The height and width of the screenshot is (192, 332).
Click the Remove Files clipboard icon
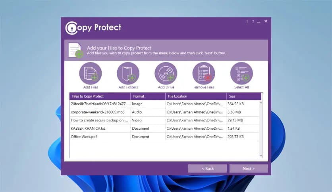coord(204,73)
